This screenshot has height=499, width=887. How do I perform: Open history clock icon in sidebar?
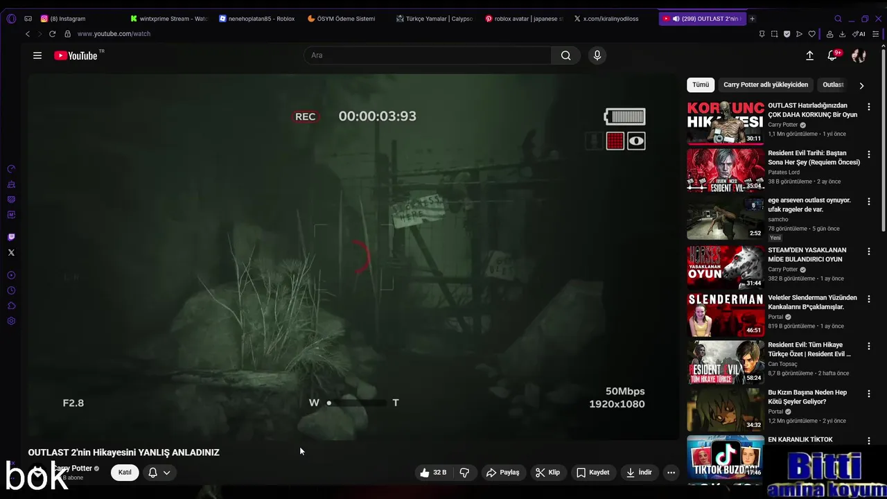[11, 290]
